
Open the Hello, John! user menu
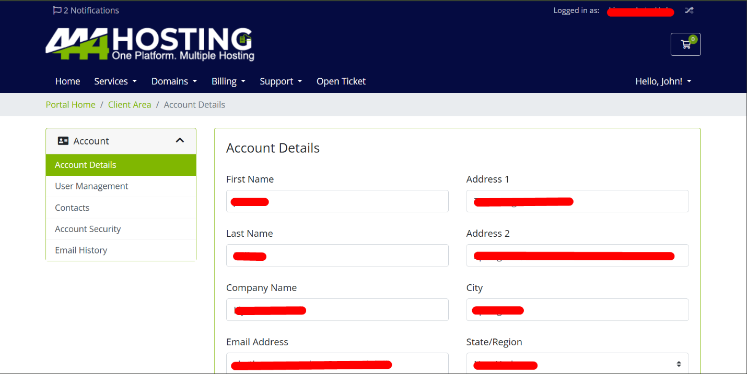coord(663,81)
